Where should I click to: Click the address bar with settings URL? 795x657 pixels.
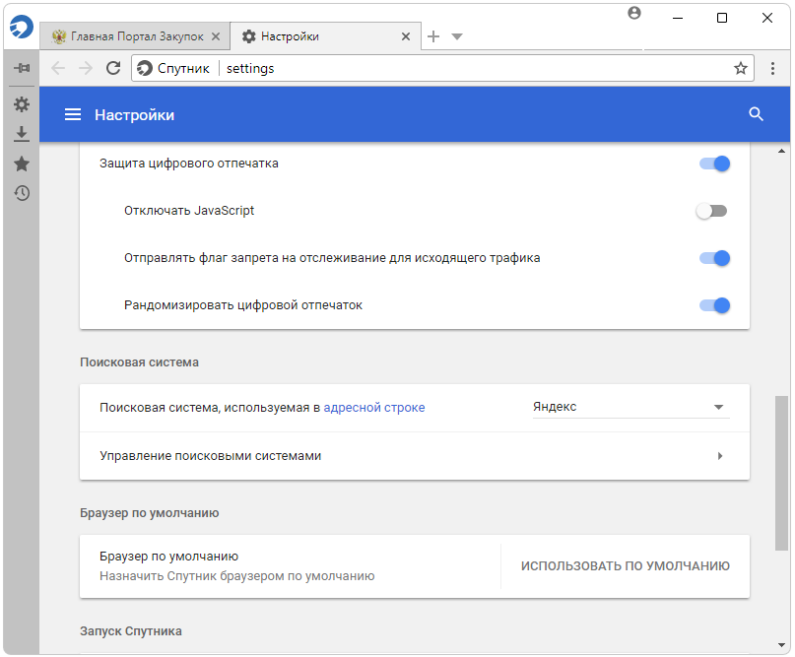(473, 68)
